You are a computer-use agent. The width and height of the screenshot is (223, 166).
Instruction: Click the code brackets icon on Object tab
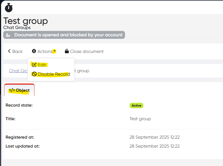pos(12,90)
